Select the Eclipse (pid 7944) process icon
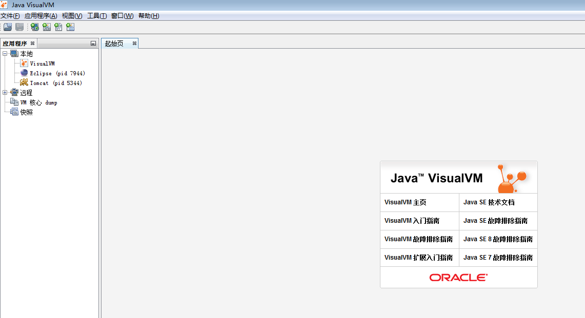Viewport: 585px width, 318px height. pos(24,73)
